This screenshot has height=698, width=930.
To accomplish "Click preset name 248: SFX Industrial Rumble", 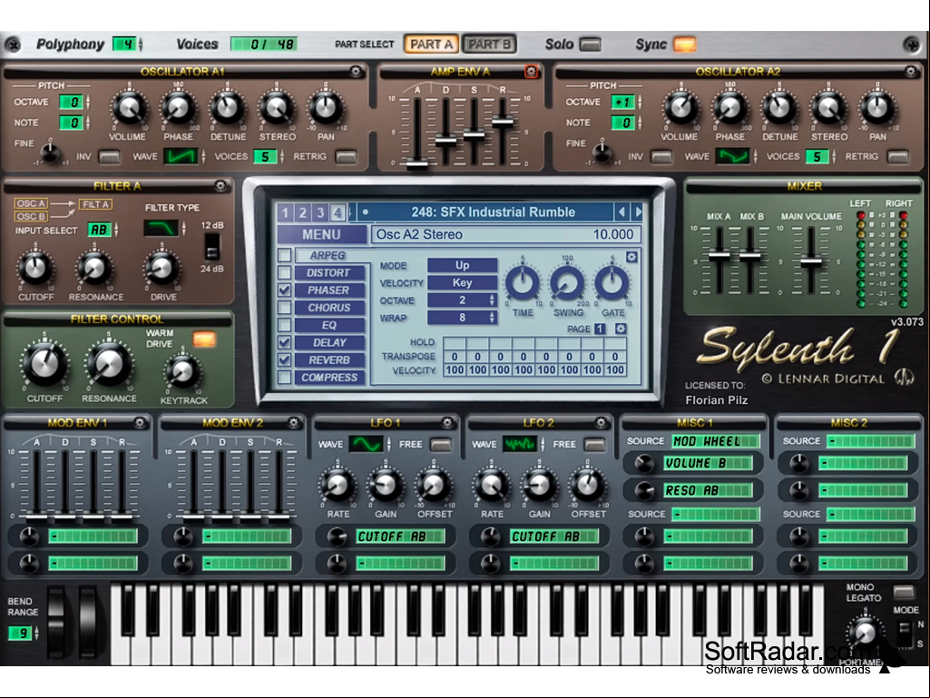I will point(493,211).
